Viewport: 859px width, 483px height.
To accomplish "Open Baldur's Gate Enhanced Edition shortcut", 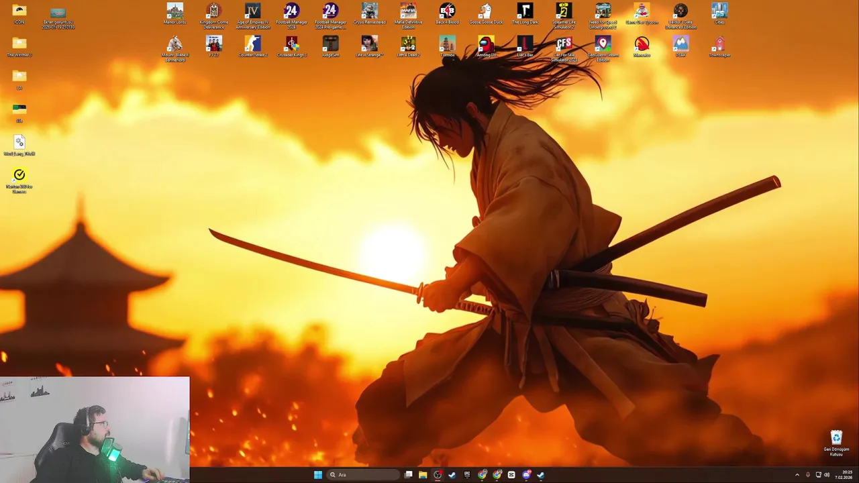I will coord(680,16).
